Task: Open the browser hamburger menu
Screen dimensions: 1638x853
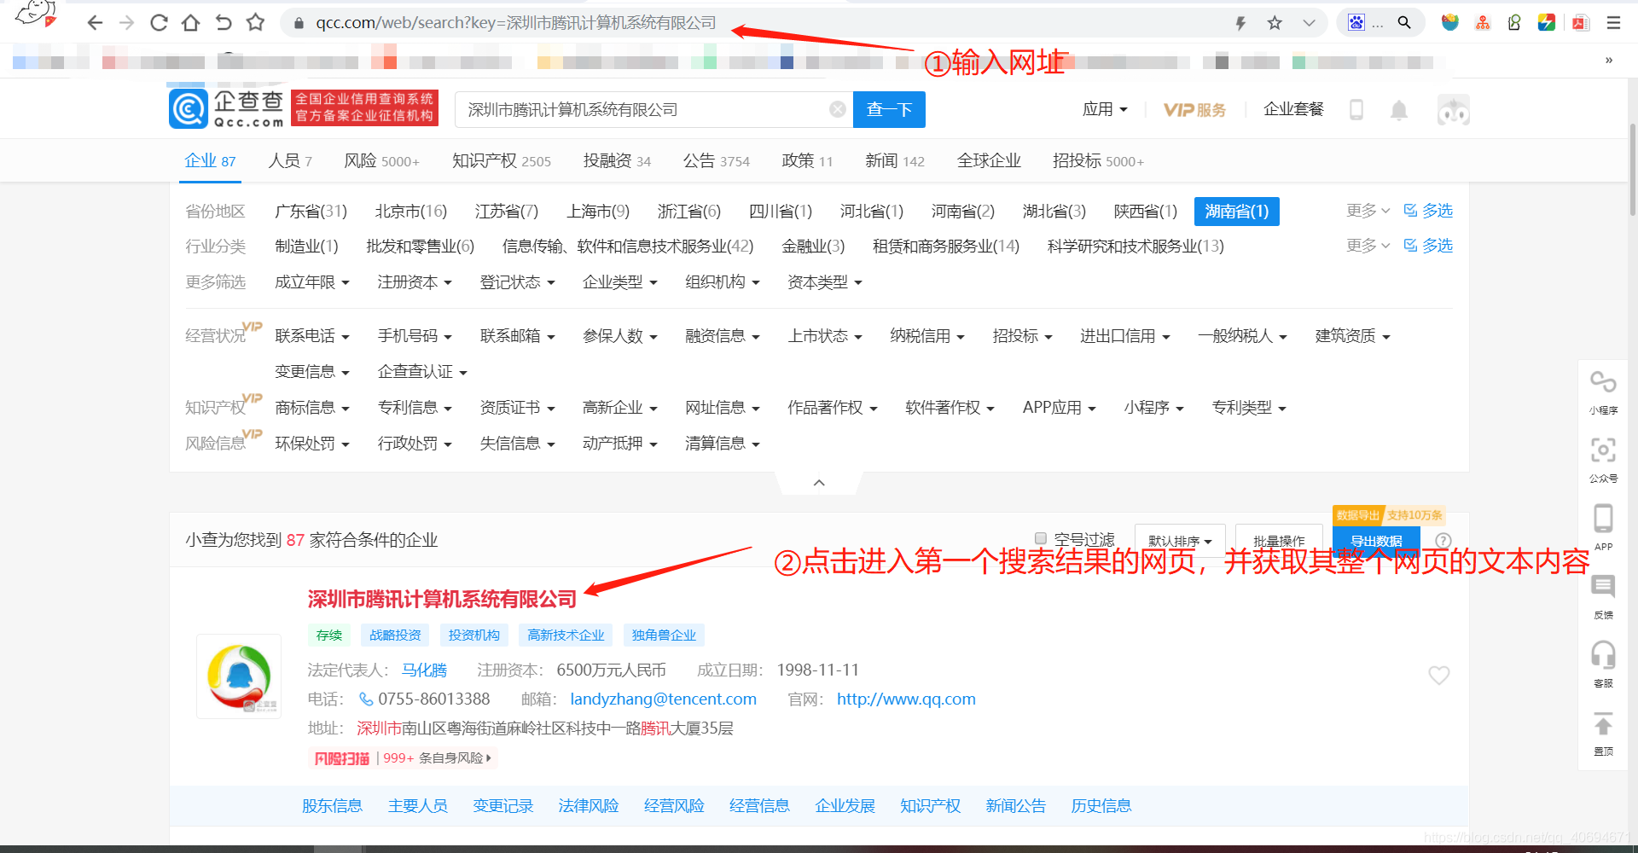Action: (x=1613, y=23)
